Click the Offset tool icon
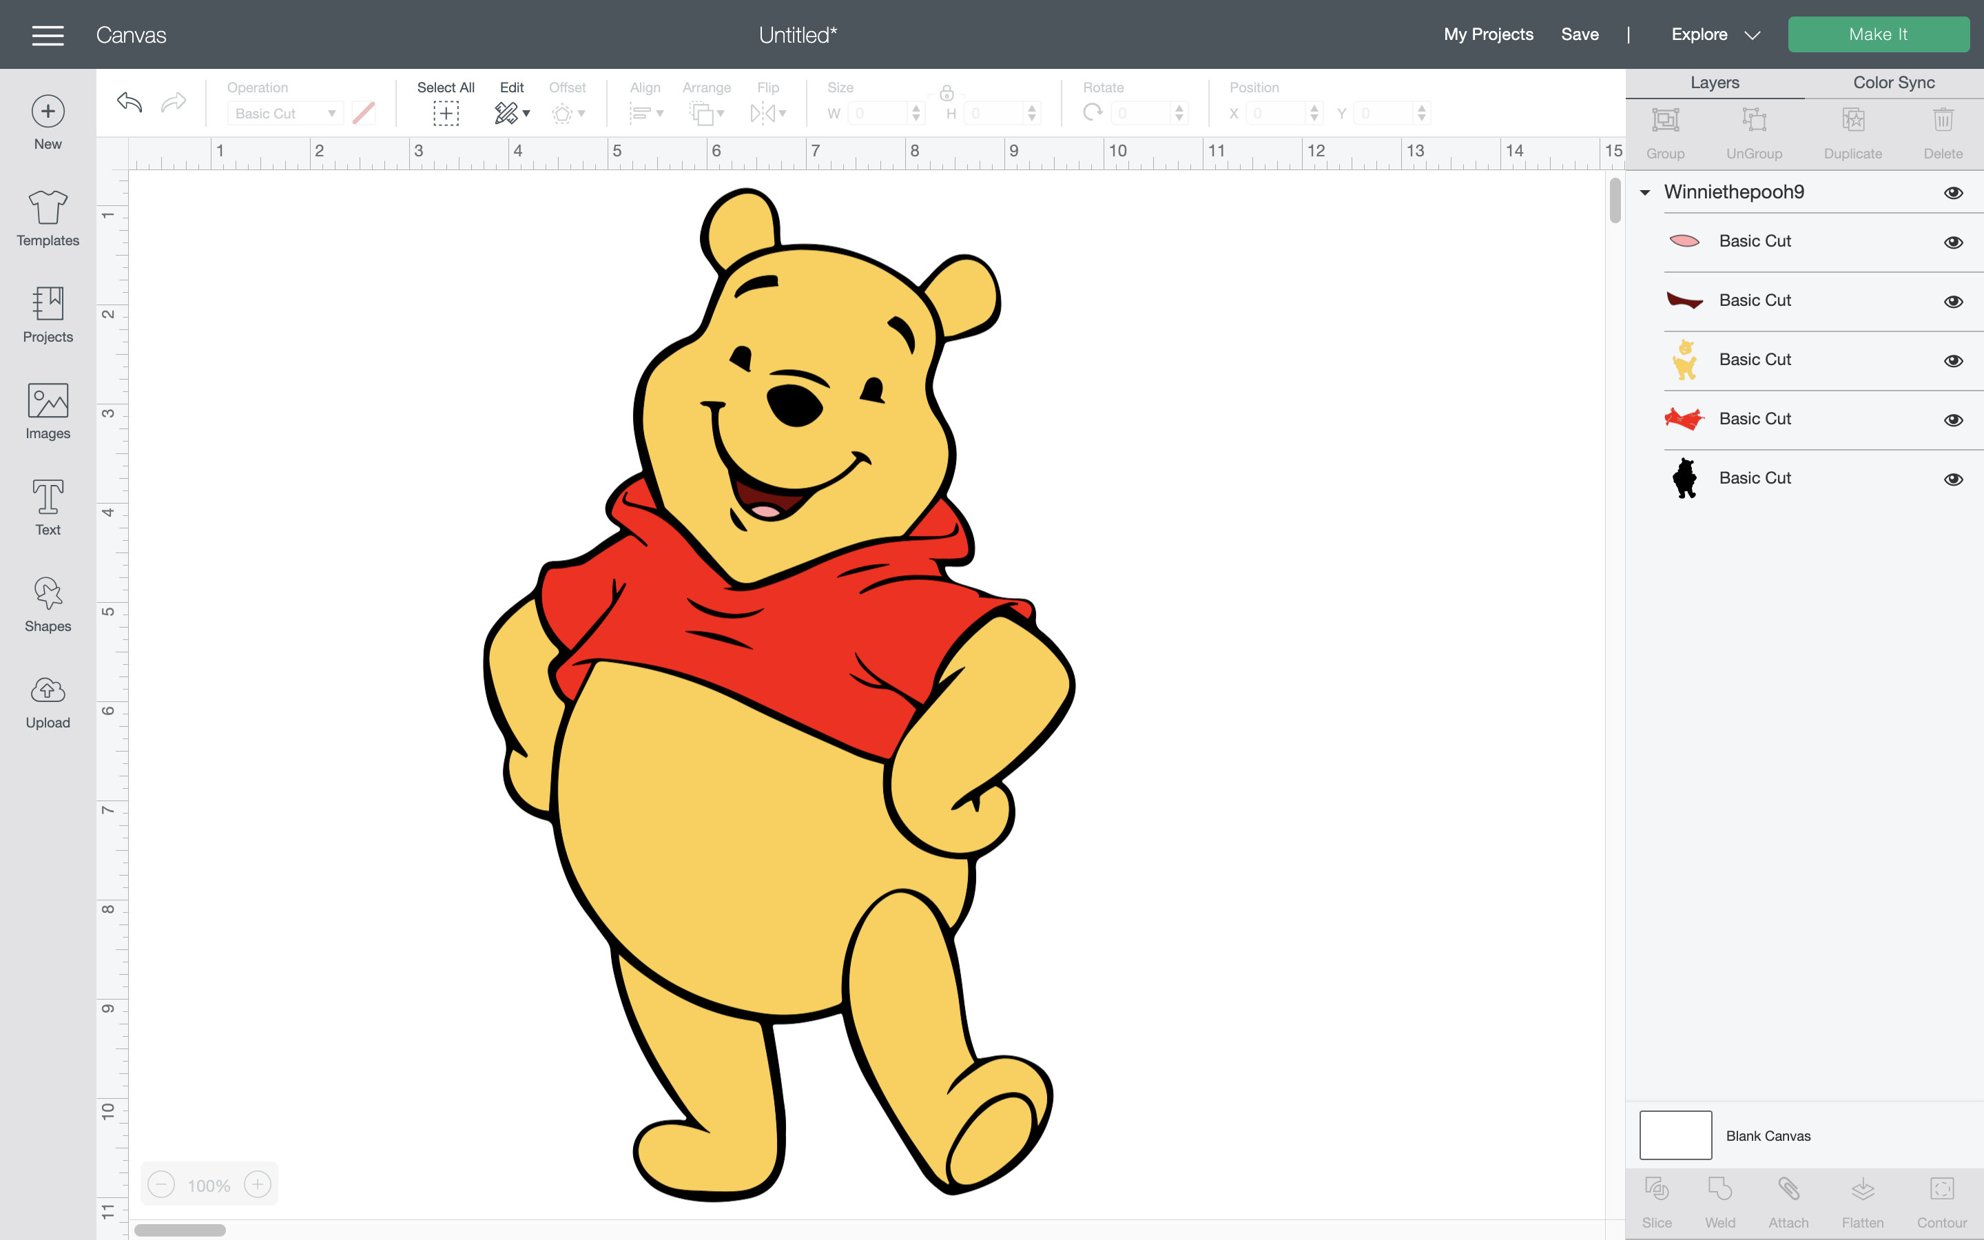 tap(561, 113)
